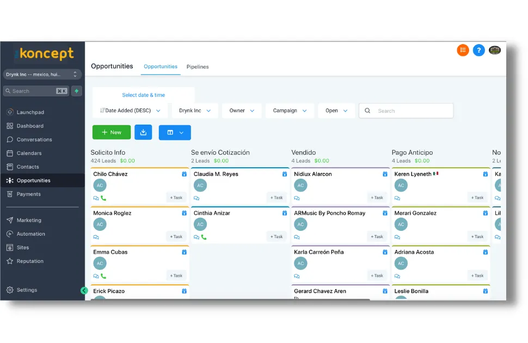Click calendar icon on Karla Carreón Peña card
Screen dimensions: 528x343
point(385,253)
